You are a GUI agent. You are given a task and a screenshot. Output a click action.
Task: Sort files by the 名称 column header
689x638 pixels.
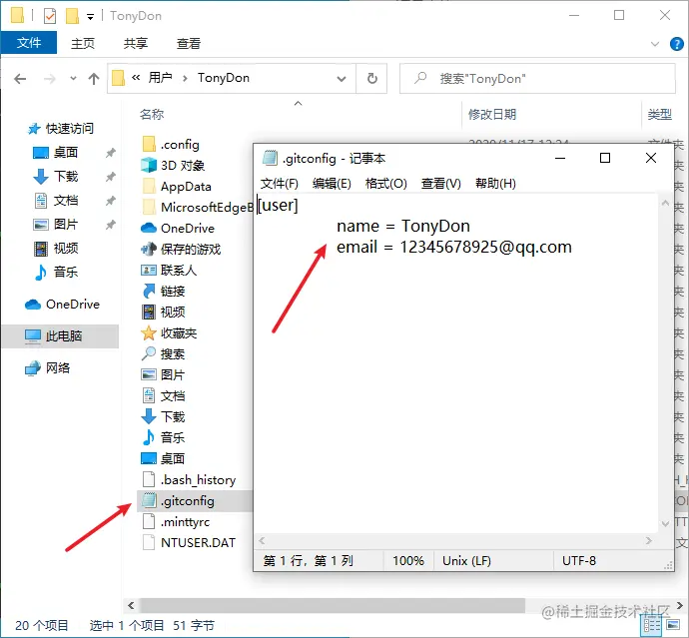tap(152, 114)
